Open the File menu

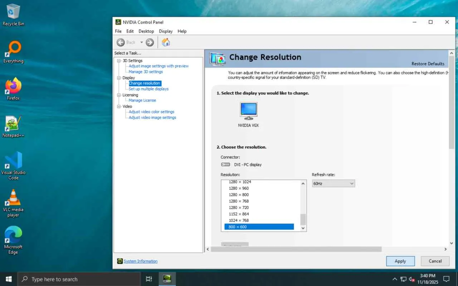click(118, 31)
